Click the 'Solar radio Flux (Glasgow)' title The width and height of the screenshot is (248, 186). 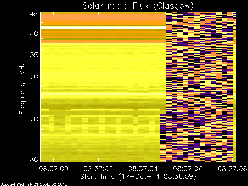click(x=138, y=6)
